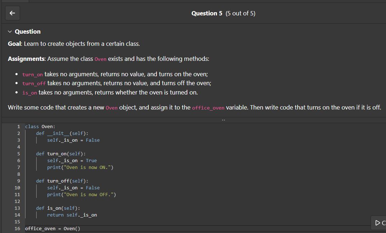Click the chevron next to the Question heading
This screenshot has height=233, width=386.
(x=9, y=31)
